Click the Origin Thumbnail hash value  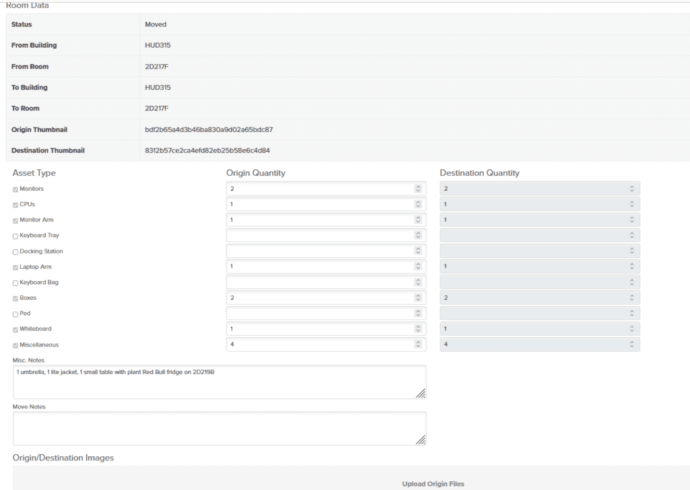click(208, 129)
